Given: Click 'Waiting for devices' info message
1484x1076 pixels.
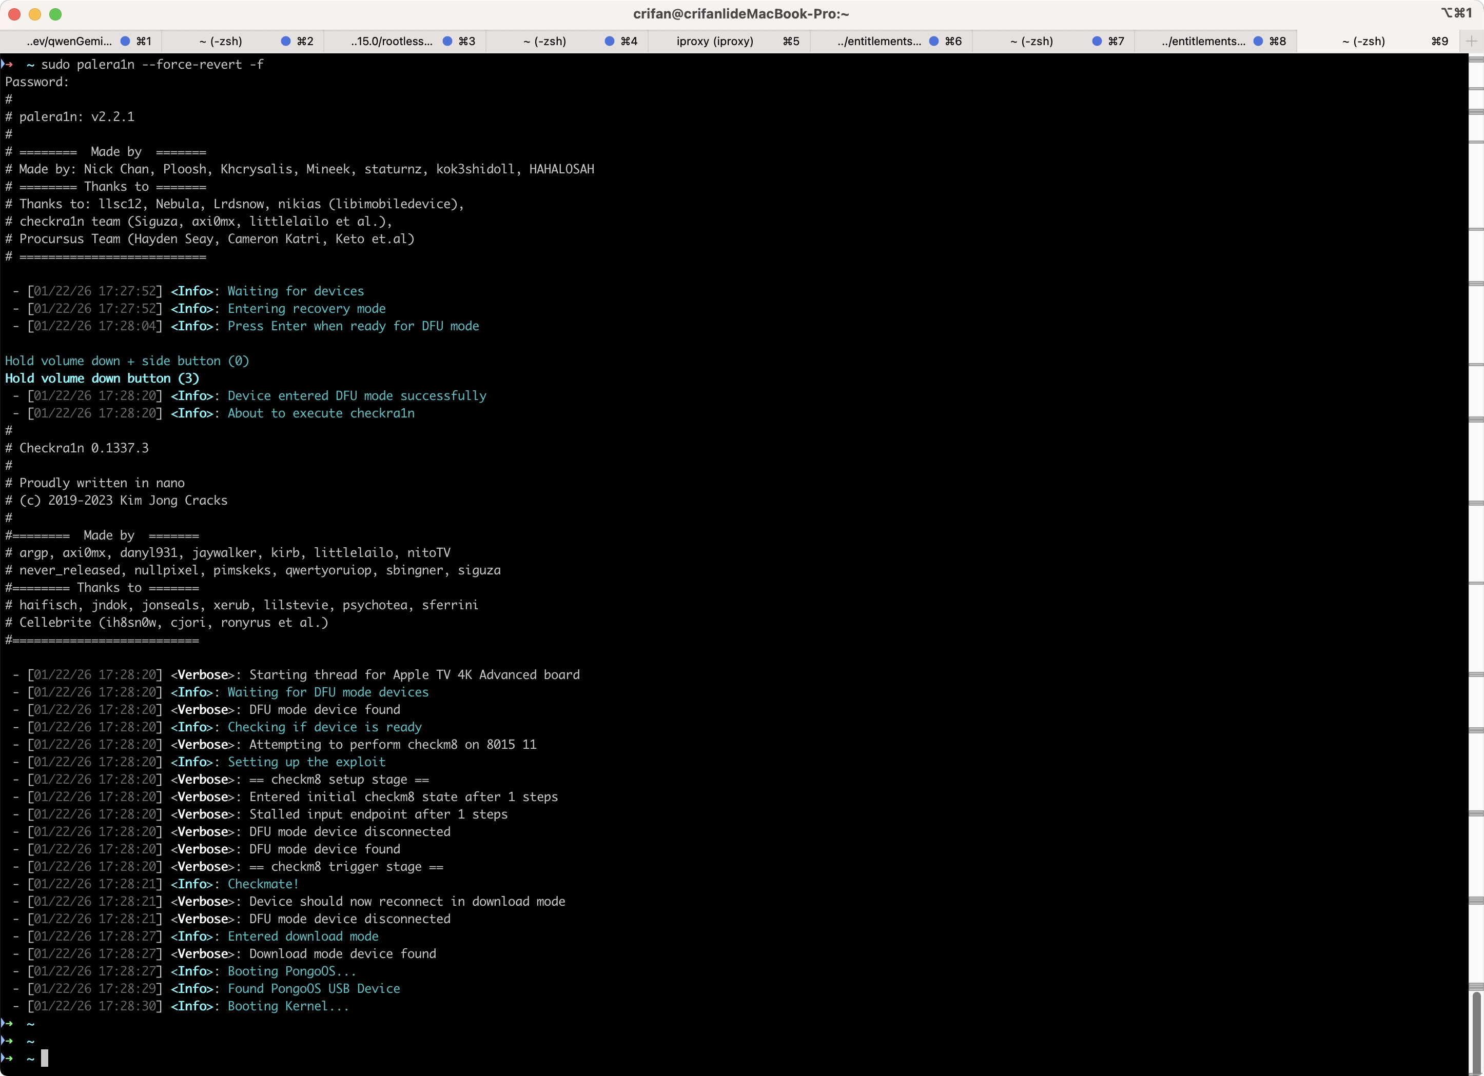Looking at the screenshot, I should (296, 291).
